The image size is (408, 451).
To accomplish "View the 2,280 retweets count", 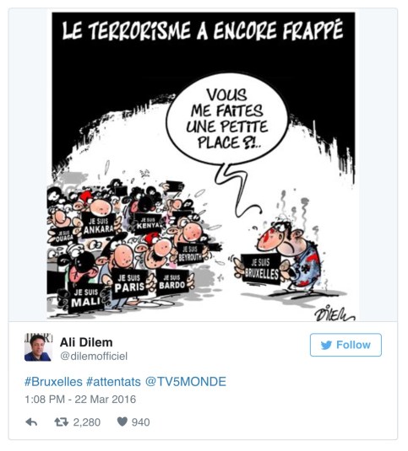I will click(x=87, y=422).
